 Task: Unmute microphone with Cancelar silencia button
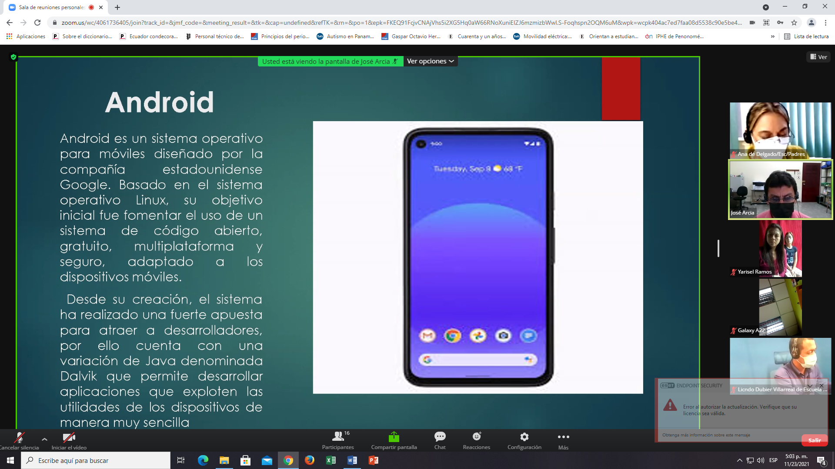[19, 440]
